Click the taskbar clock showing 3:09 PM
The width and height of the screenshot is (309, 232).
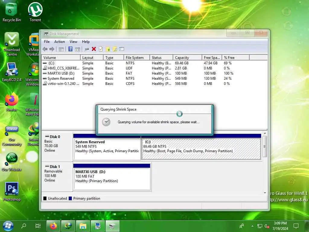coord(280,226)
